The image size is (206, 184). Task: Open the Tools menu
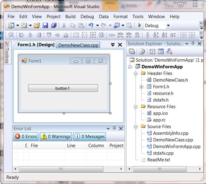click(x=138, y=17)
